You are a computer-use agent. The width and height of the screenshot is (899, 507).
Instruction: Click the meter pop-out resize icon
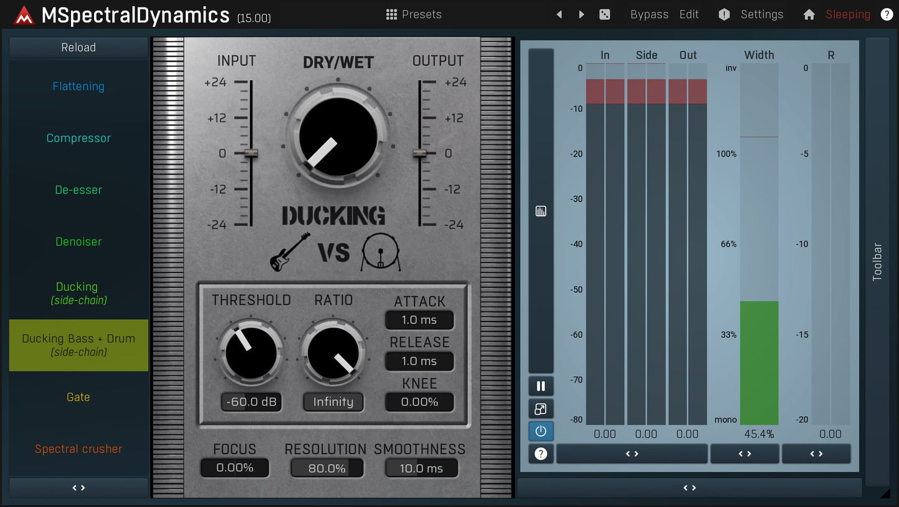click(x=540, y=408)
